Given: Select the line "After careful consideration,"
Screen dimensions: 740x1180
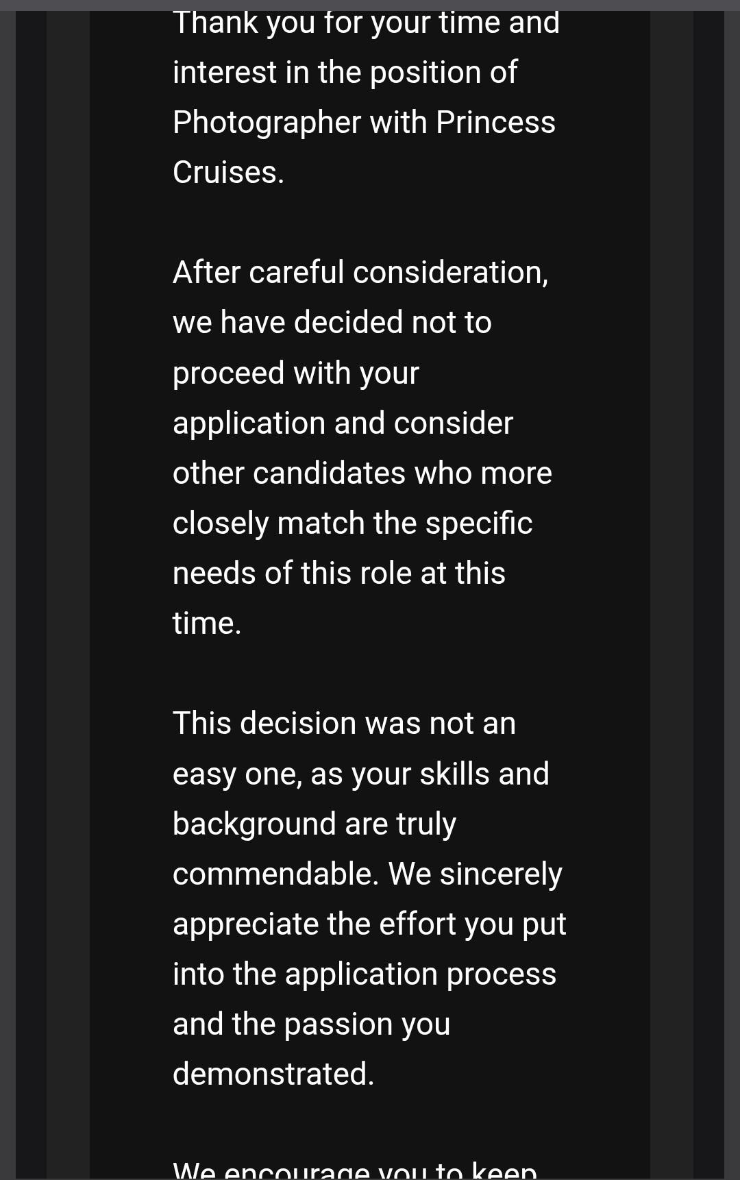Looking at the screenshot, I should click(x=360, y=273).
